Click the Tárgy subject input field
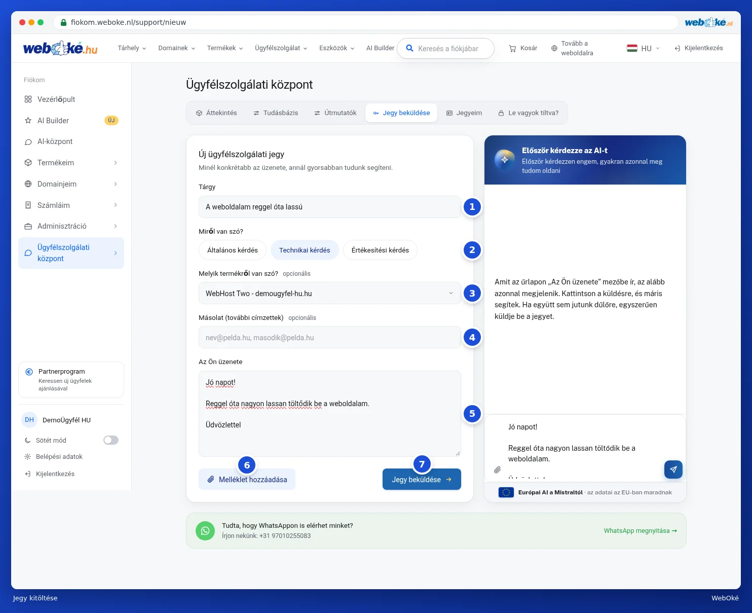 coord(330,207)
